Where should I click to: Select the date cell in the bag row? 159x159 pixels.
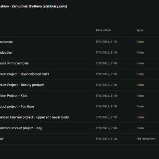(x=107, y=128)
